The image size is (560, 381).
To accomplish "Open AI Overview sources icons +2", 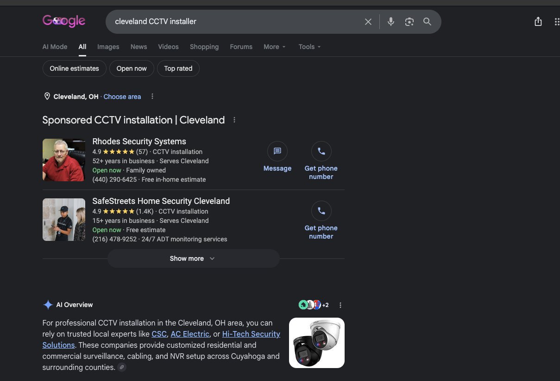I will [x=314, y=305].
